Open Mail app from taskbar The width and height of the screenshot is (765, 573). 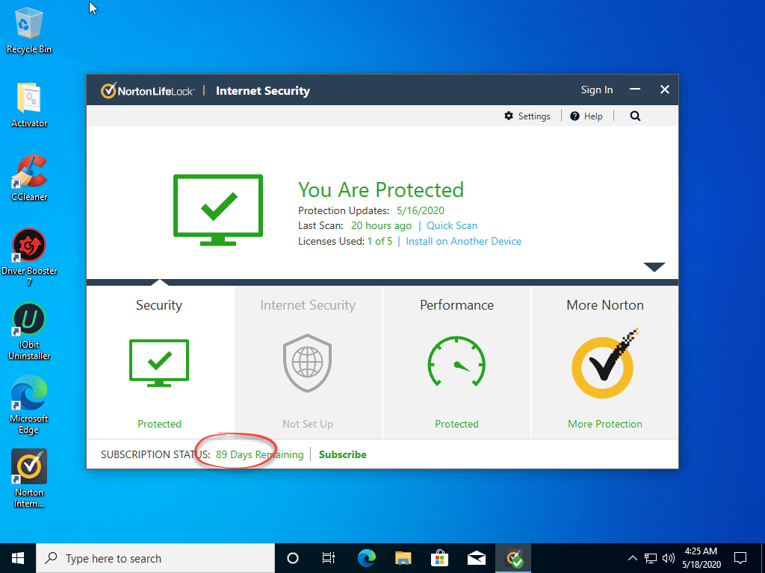pyautogui.click(x=476, y=558)
